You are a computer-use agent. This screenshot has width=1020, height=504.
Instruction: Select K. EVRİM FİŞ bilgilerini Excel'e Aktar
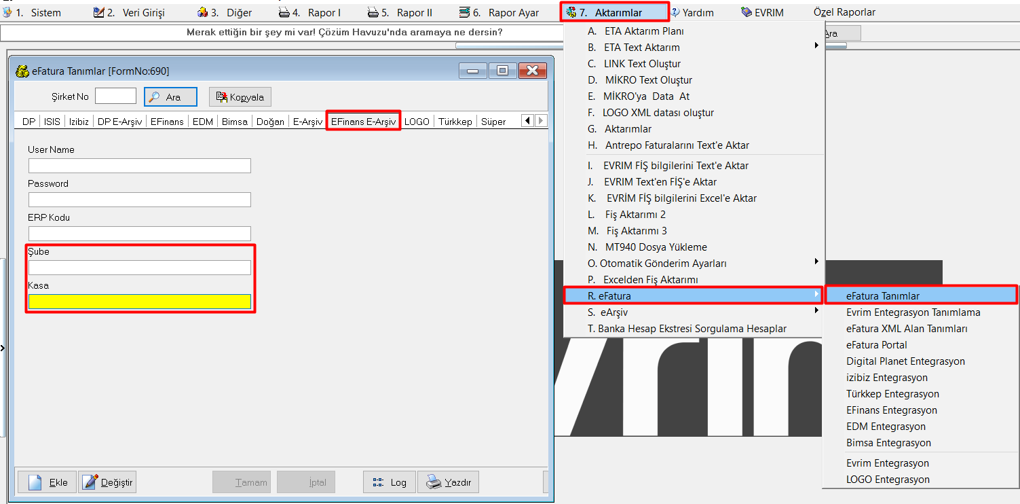pos(694,198)
